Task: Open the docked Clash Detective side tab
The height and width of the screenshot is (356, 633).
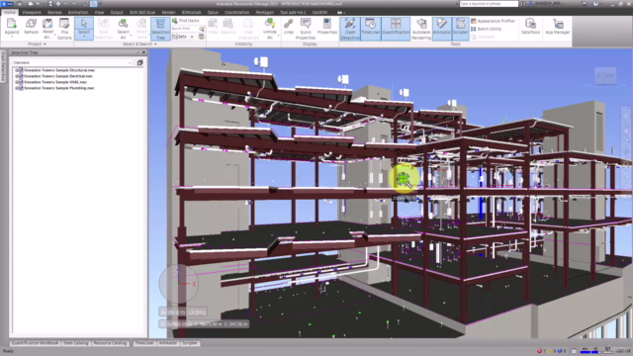Action: [x=3, y=66]
